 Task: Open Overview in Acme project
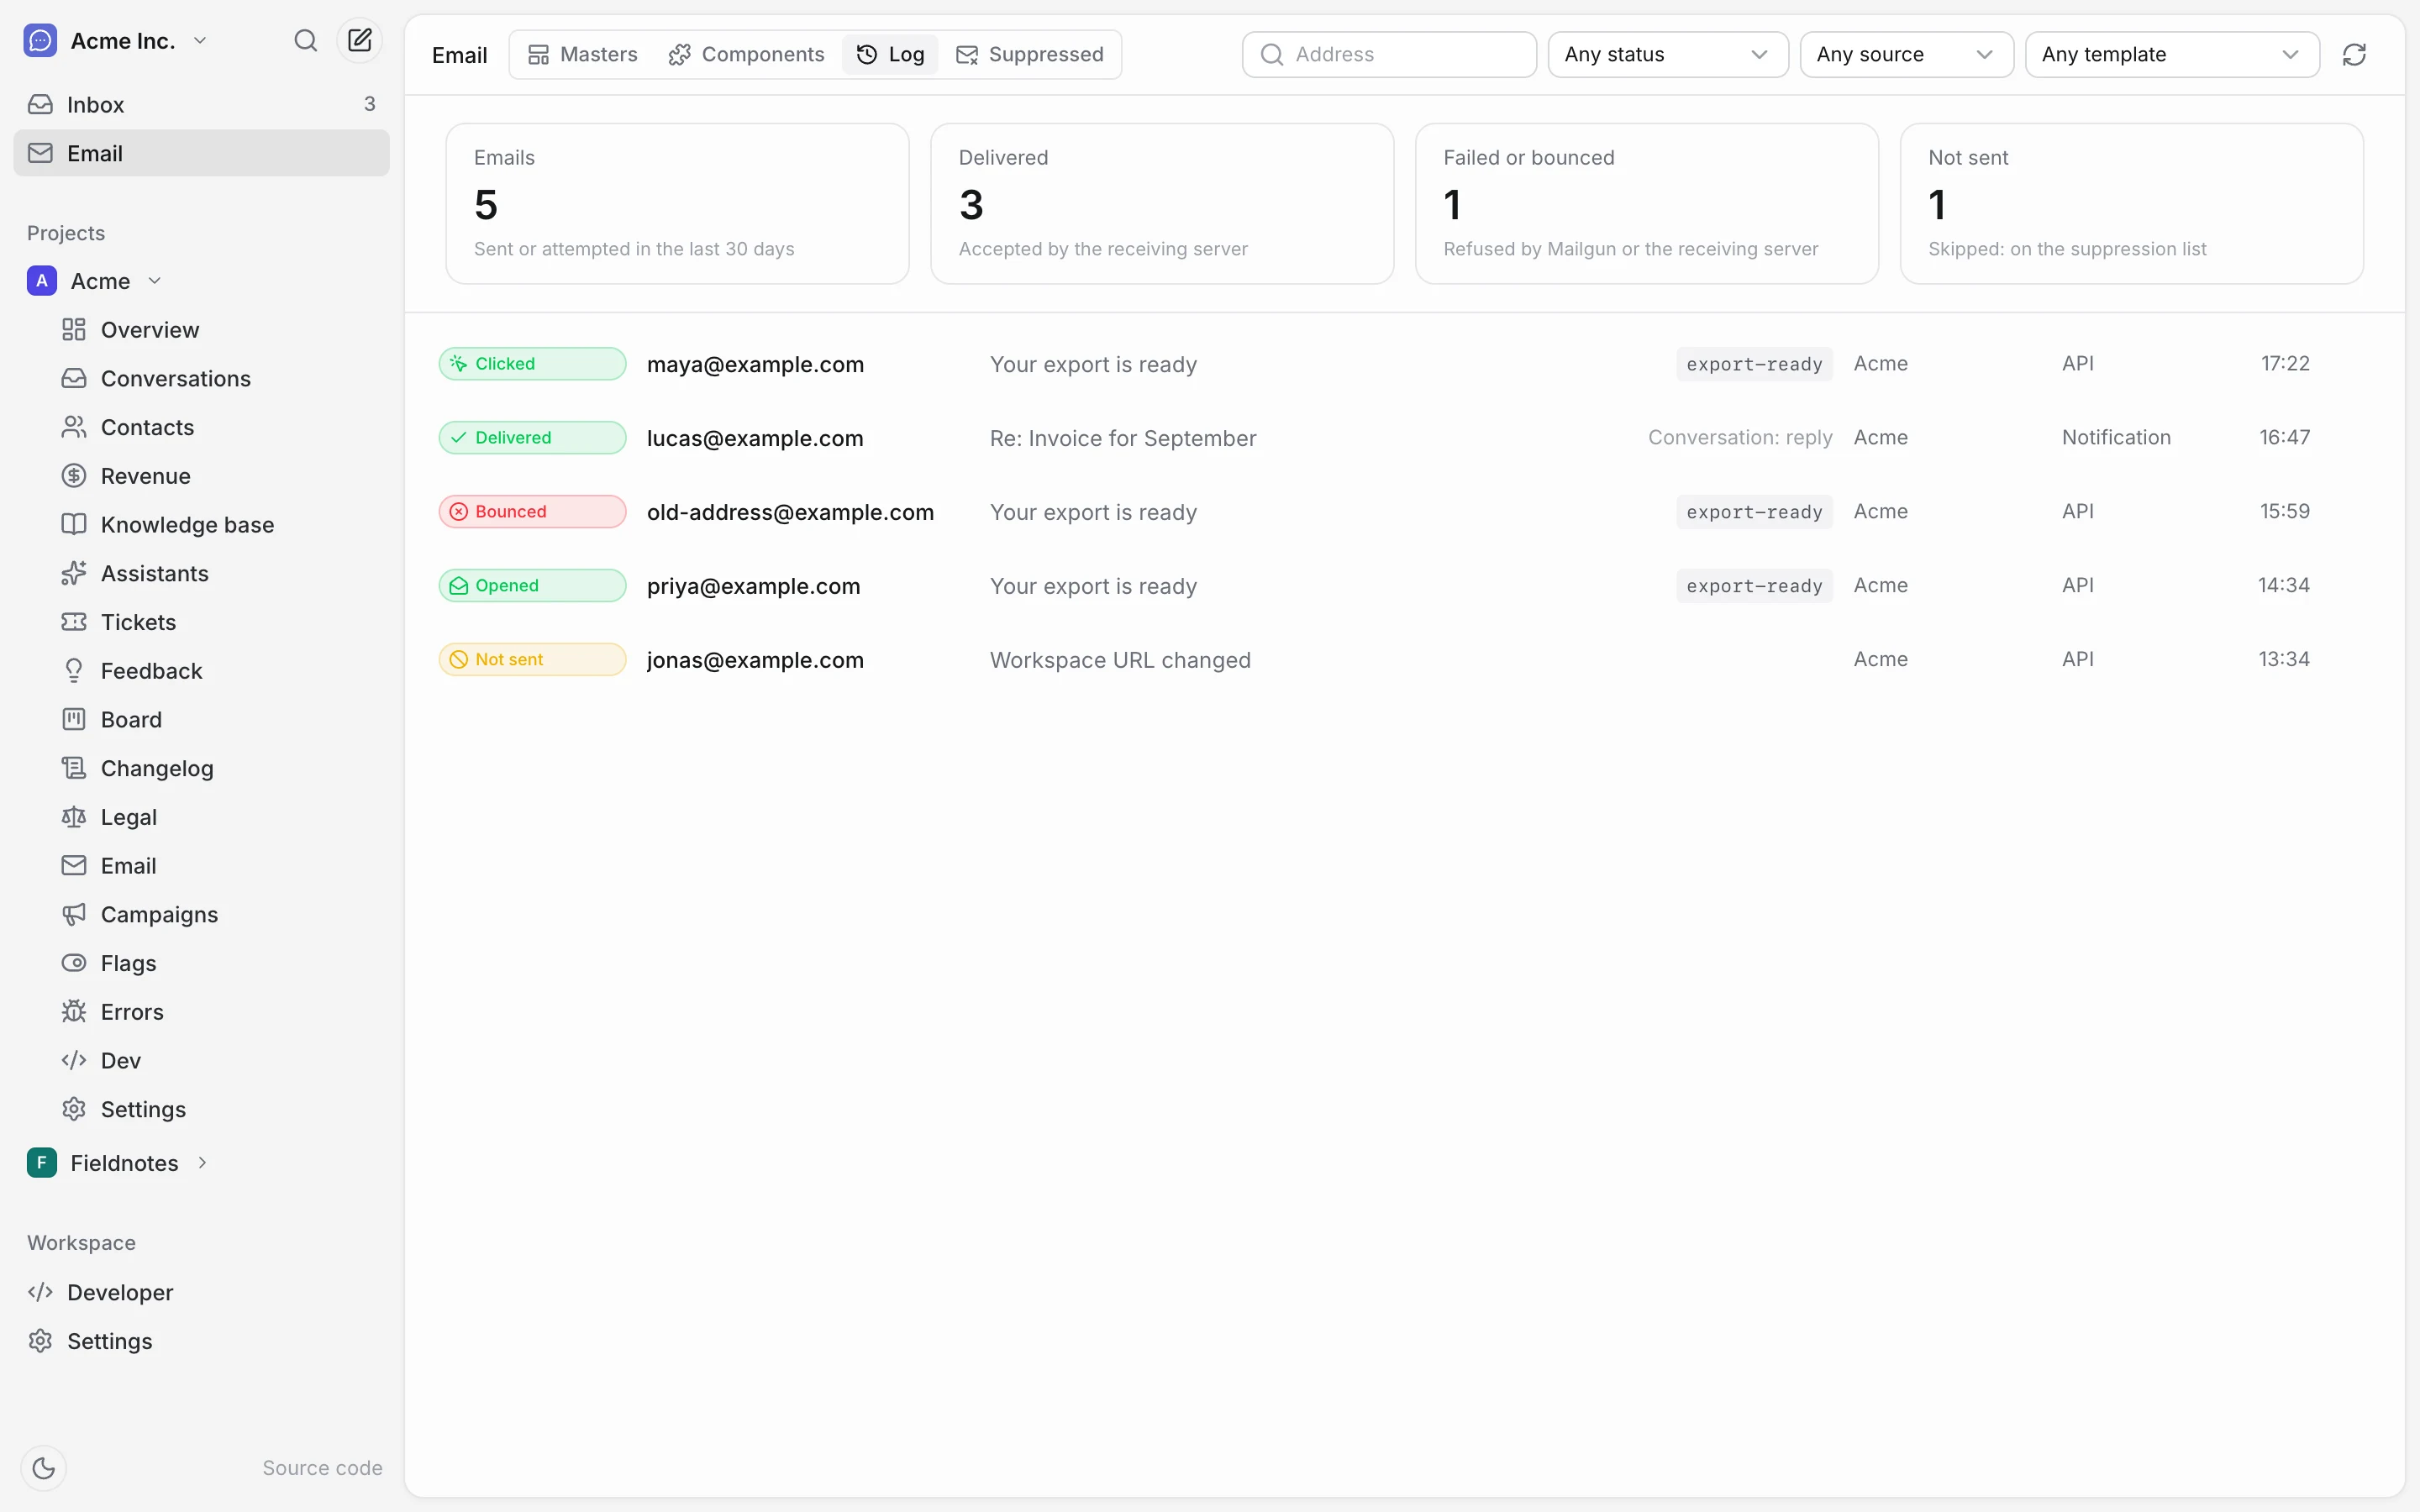[219, 330]
